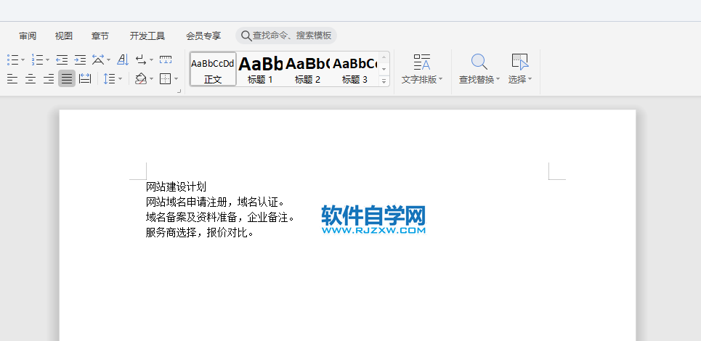Image resolution: width=701 pixels, height=341 pixels.
Task: Expand 文字排版 dropdown arrow
Action: pyautogui.click(x=440, y=80)
